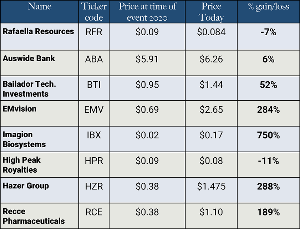Open the Imagion Biosystems entry
Image resolution: width=300 pixels, height=229 pixels.
click(24, 139)
